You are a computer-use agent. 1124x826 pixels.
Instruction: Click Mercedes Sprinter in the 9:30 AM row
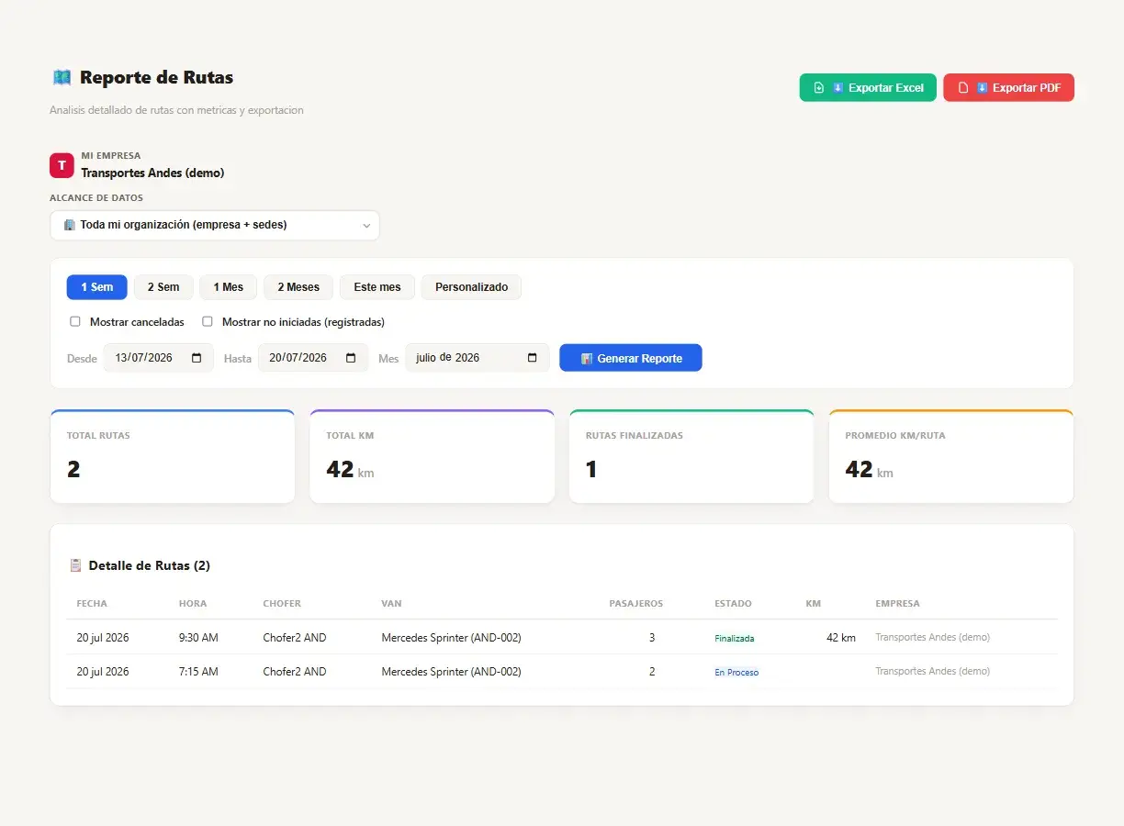(x=451, y=638)
